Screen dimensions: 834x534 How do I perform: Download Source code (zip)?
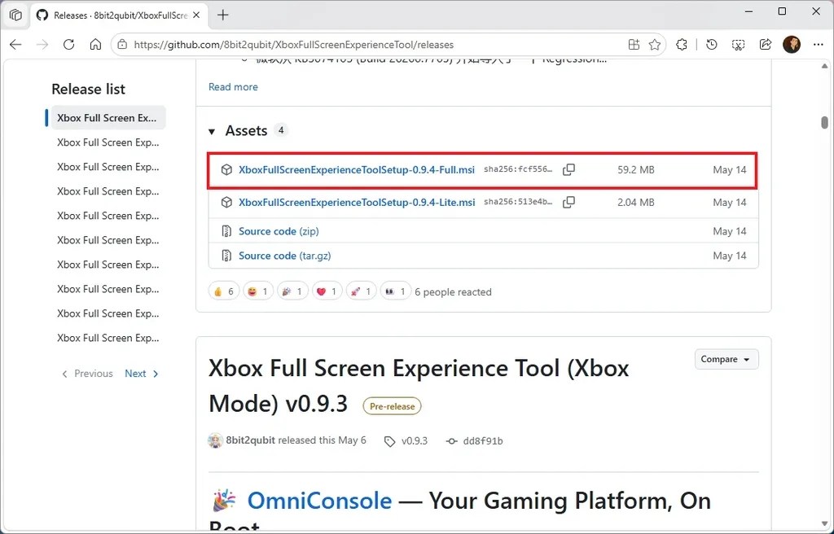tap(279, 231)
